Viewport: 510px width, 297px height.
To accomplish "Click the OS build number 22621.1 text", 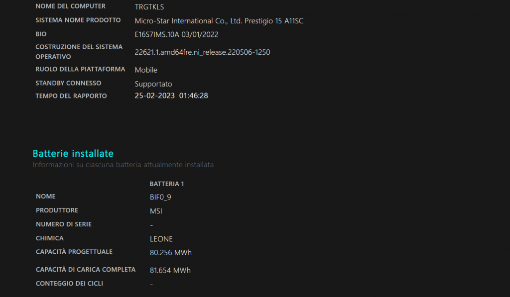I will coord(202,52).
